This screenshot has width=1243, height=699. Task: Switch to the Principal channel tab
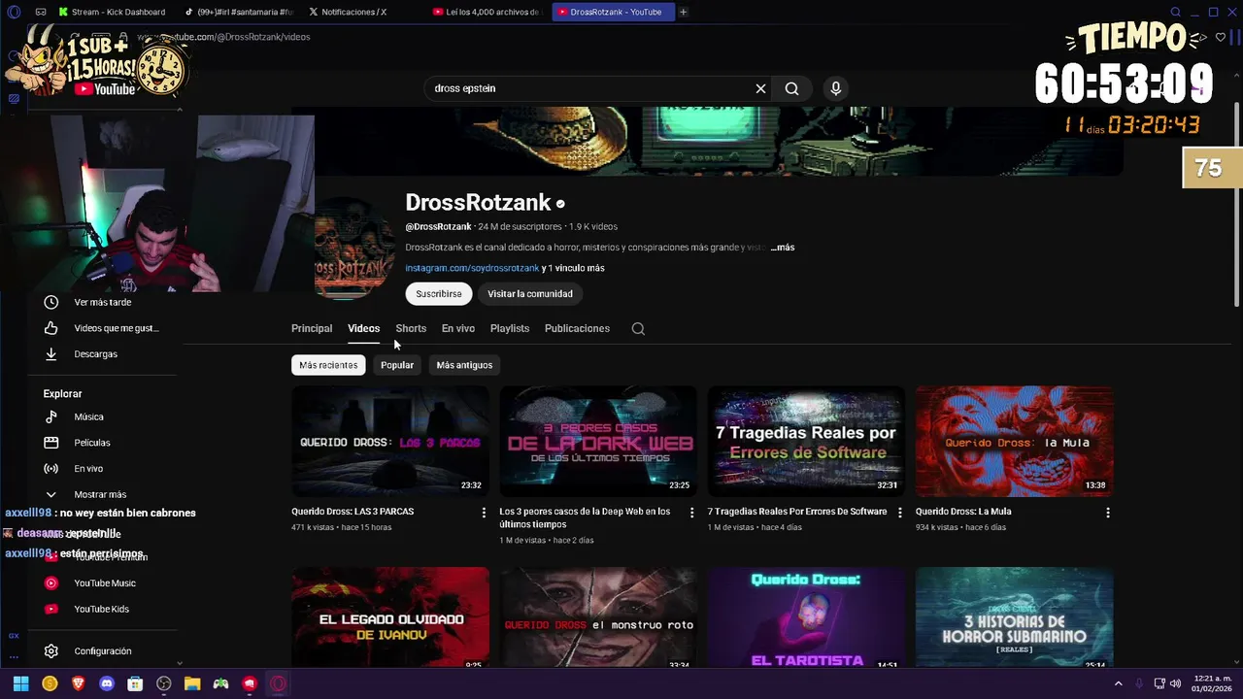[x=312, y=329]
